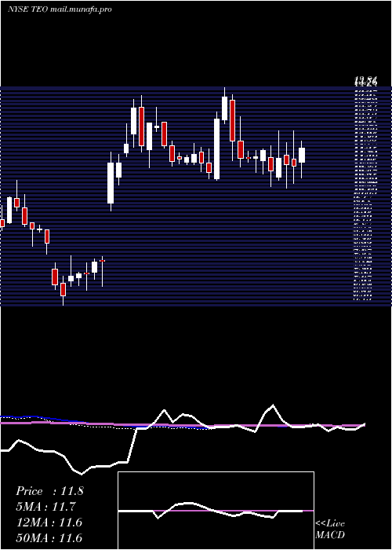Click the '<<Live MACD' label
Screen dimensions: 392x550
[x=330, y=530]
